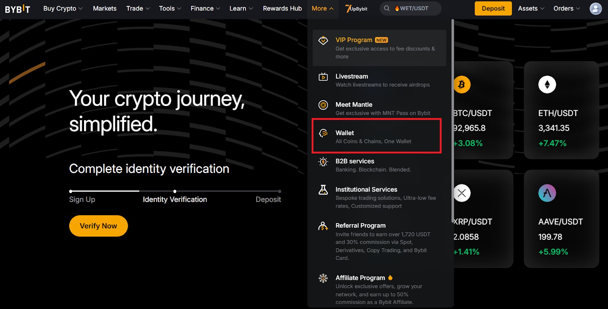608x309 pixels.
Task: Expand the Buy Crypto dropdown
Action: (x=63, y=8)
